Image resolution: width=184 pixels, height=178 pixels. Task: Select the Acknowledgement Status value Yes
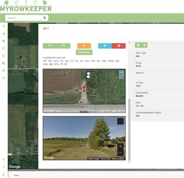138,116
